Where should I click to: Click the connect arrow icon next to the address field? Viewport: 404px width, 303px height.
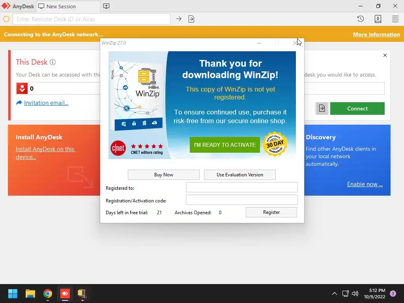click(179, 19)
